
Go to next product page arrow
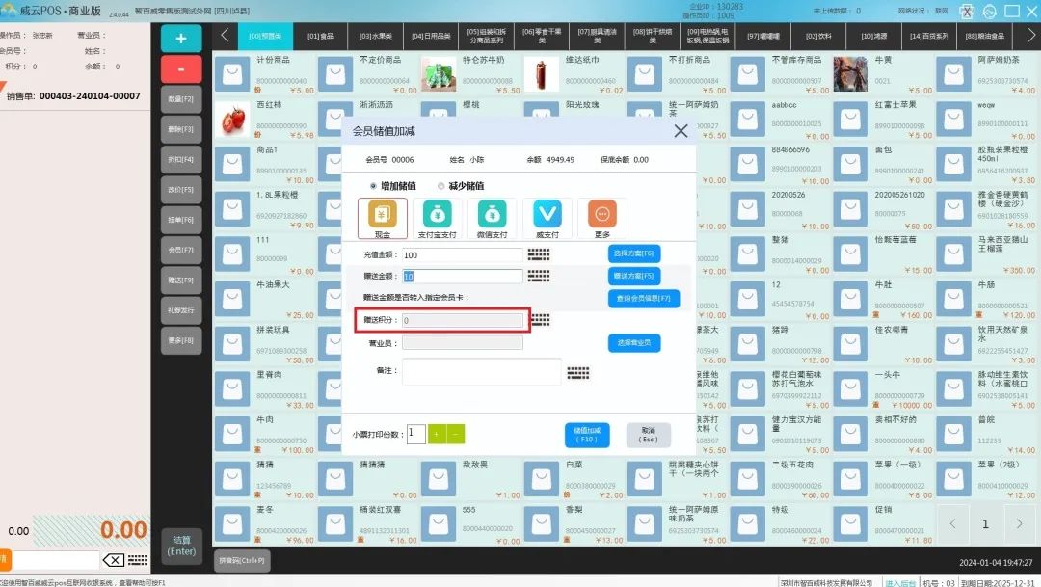[1020, 524]
